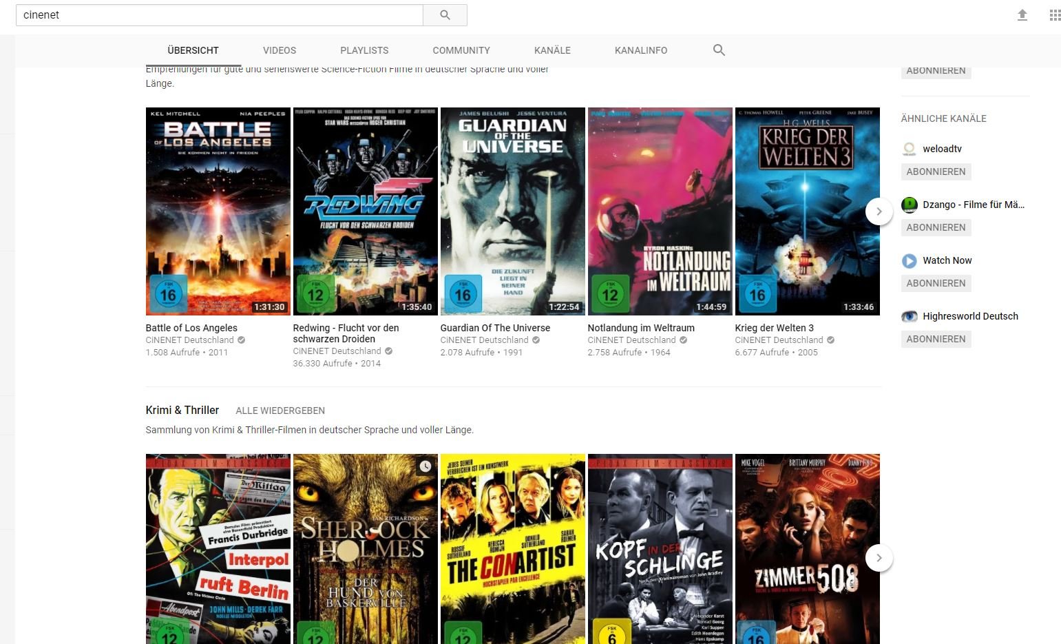
Task: Click Alle wiedergeben for Krimi & Thriller
Action: 280,411
